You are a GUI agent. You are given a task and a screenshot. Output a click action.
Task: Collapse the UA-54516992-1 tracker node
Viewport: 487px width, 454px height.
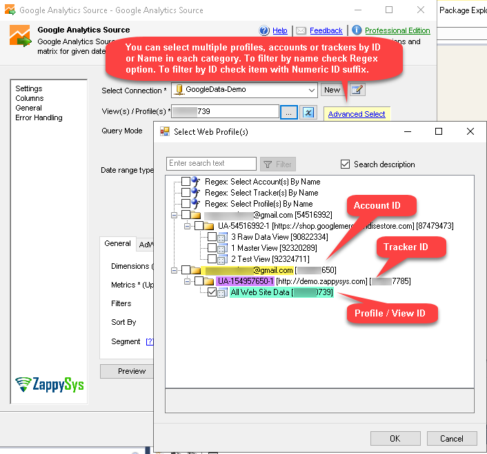click(x=188, y=226)
